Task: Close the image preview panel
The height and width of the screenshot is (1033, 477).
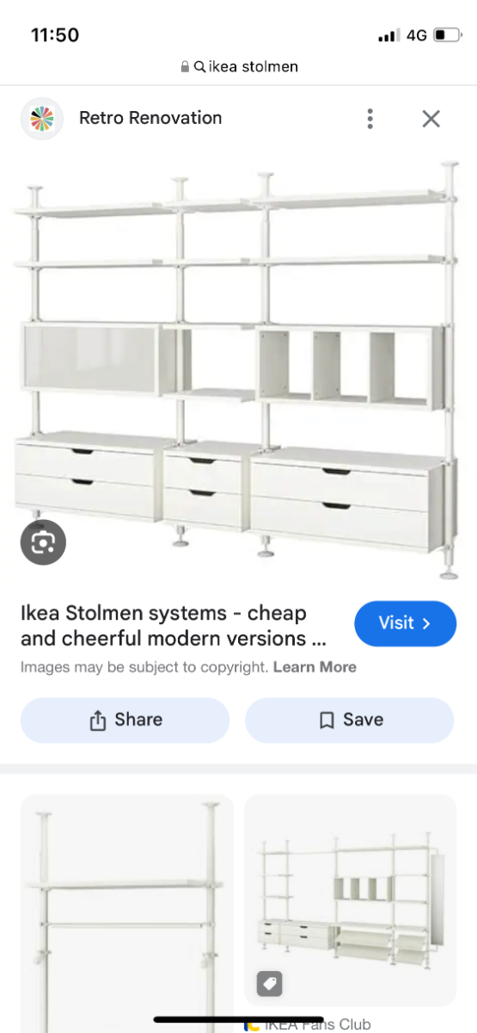Action: tap(431, 119)
